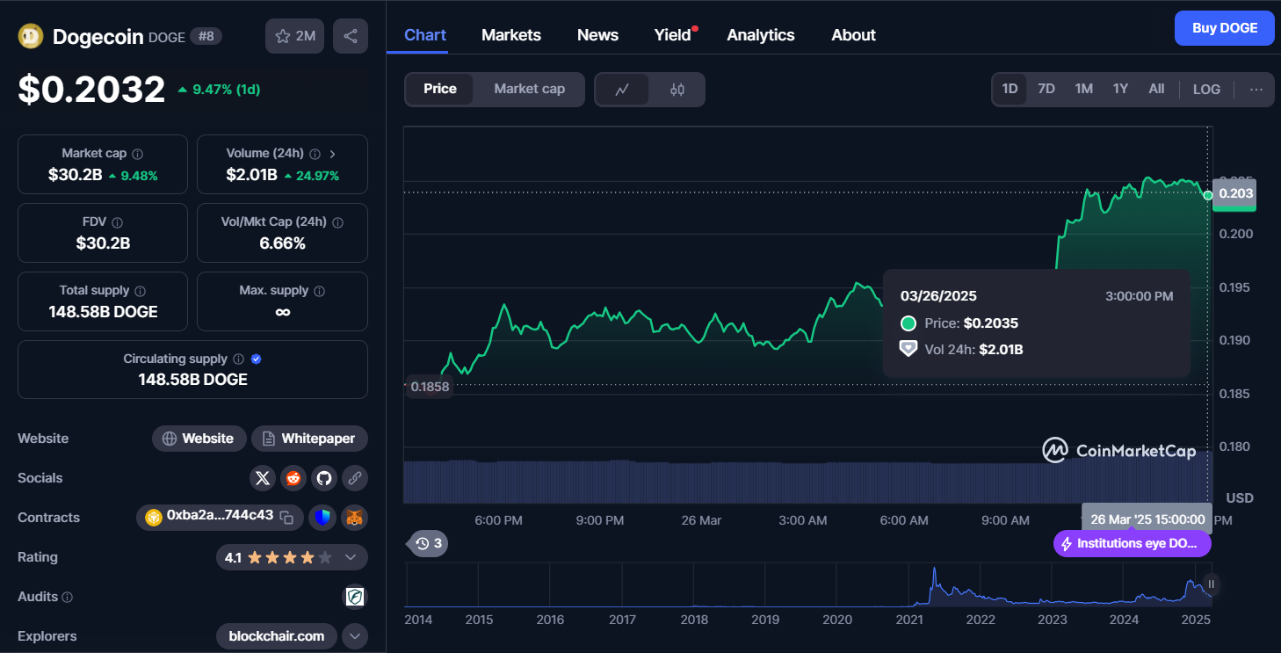
Task: Open the Whitepaper link
Action: tap(309, 439)
